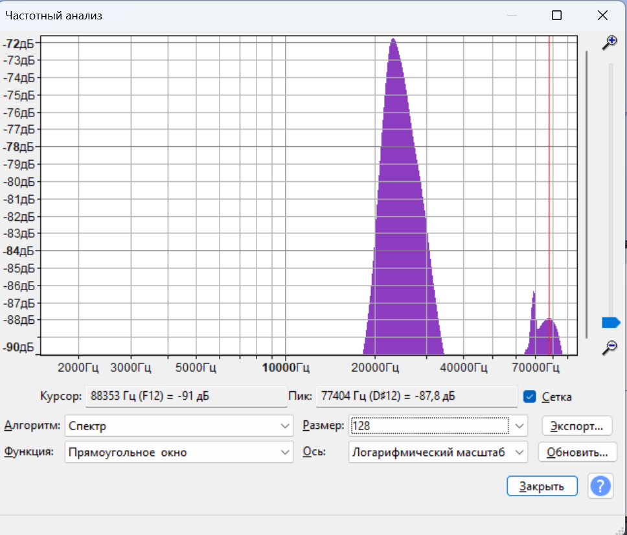Click the -84дБ axis label
Viewport: 627px width, 535px height.
[x=18, y=251]
